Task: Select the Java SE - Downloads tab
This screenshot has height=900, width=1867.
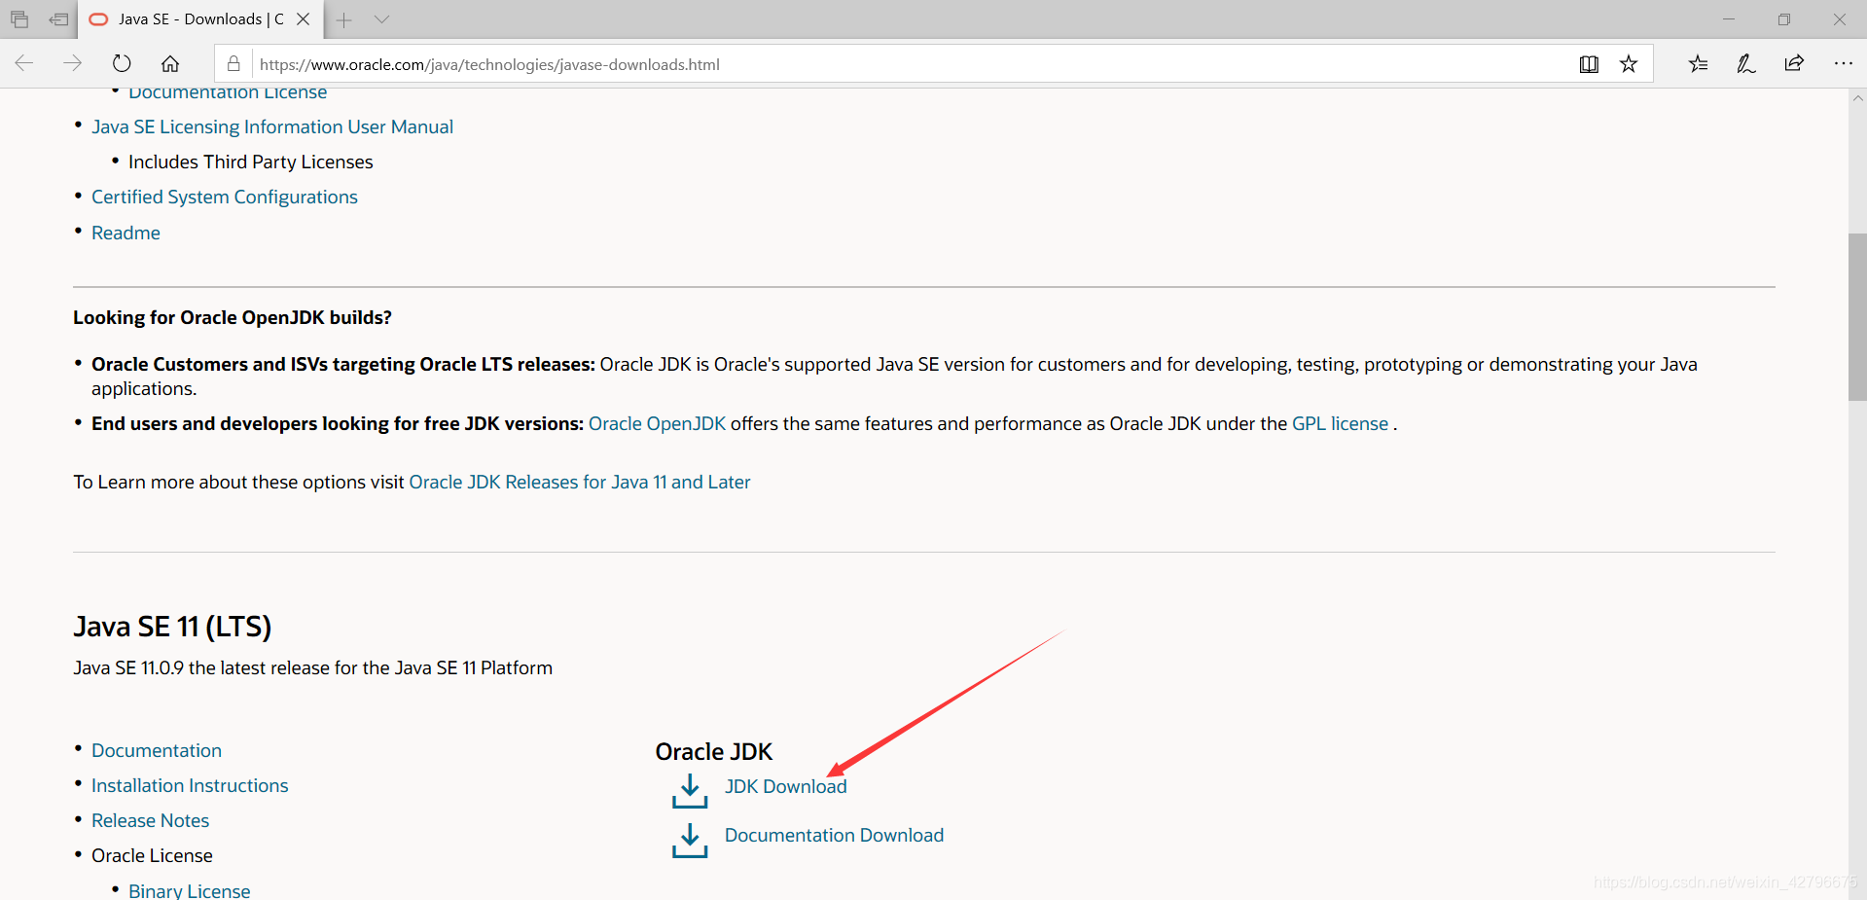Action: coord(199,19)
